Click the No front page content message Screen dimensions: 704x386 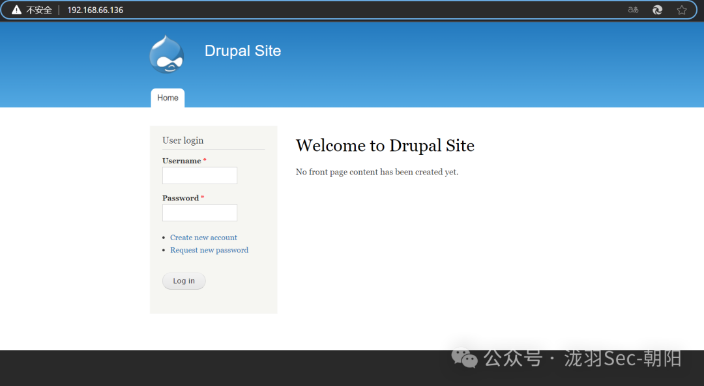[x=377, y=172]
